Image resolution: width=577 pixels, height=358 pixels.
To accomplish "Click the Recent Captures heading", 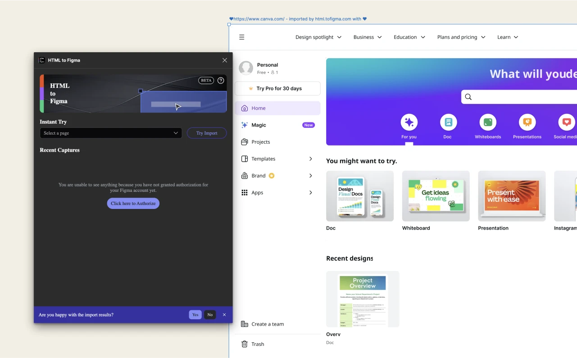I will point(59,150).
